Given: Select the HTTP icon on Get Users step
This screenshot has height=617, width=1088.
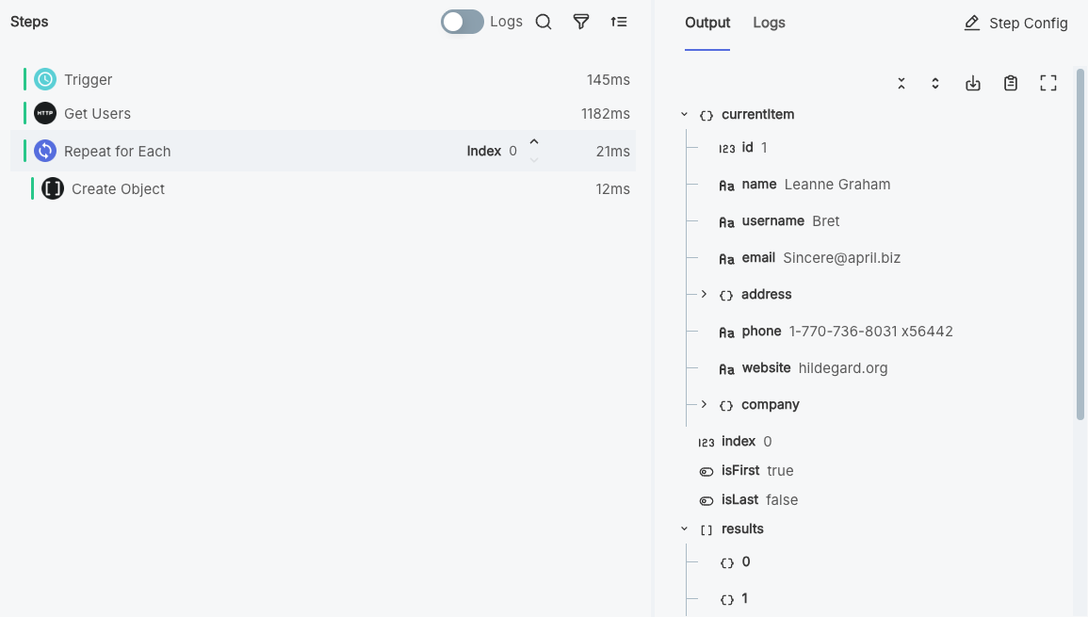Looking at the screenshot, I should click(44, 113).
